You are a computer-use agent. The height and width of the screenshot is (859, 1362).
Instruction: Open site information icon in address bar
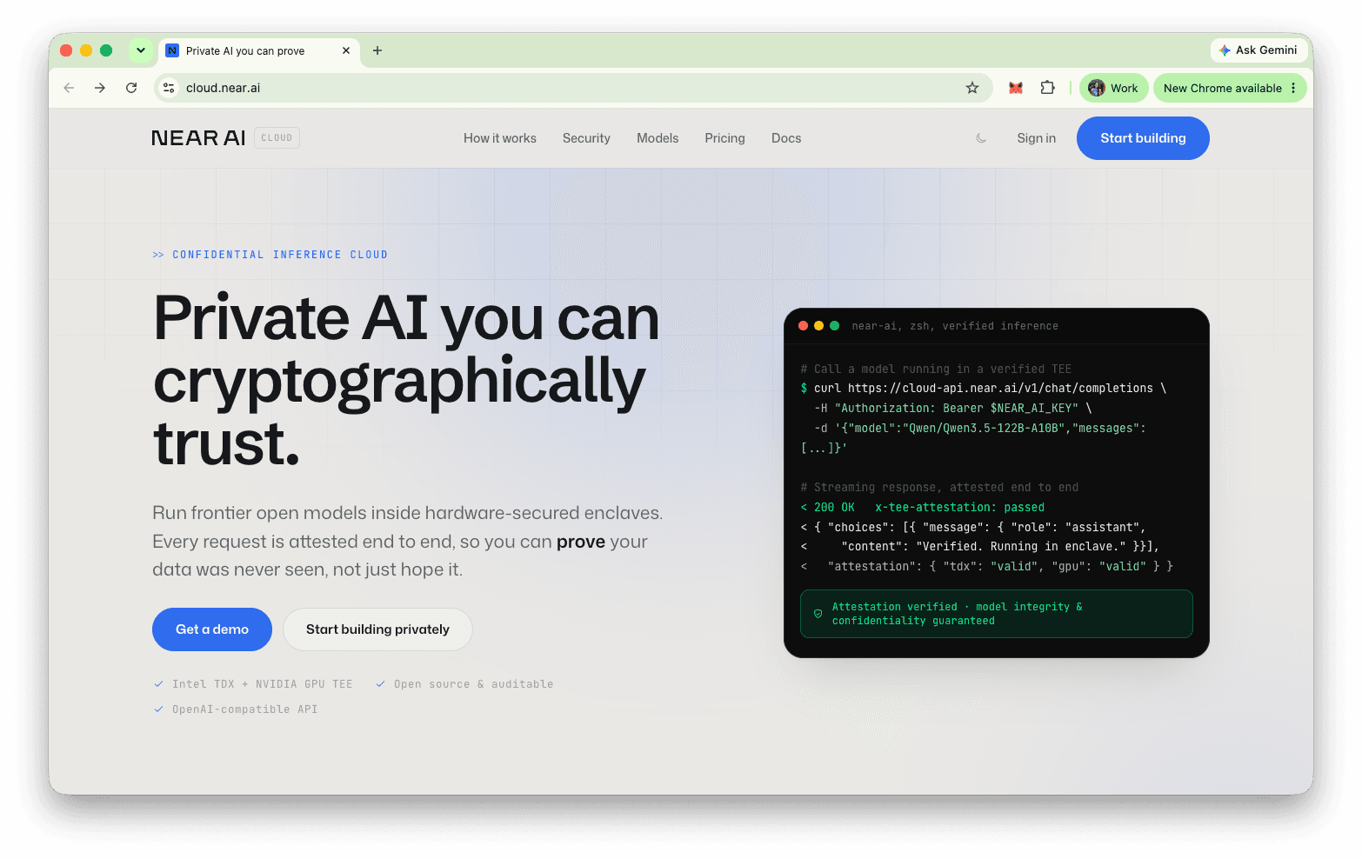click(169, 88)
